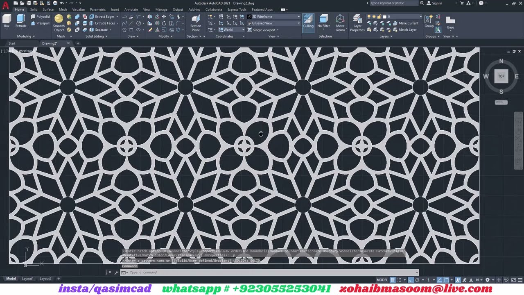Viewport: 524px width, 295px height.
Task: Open the 2D Wireframe visual style dropdown
Action: (273, 17)
